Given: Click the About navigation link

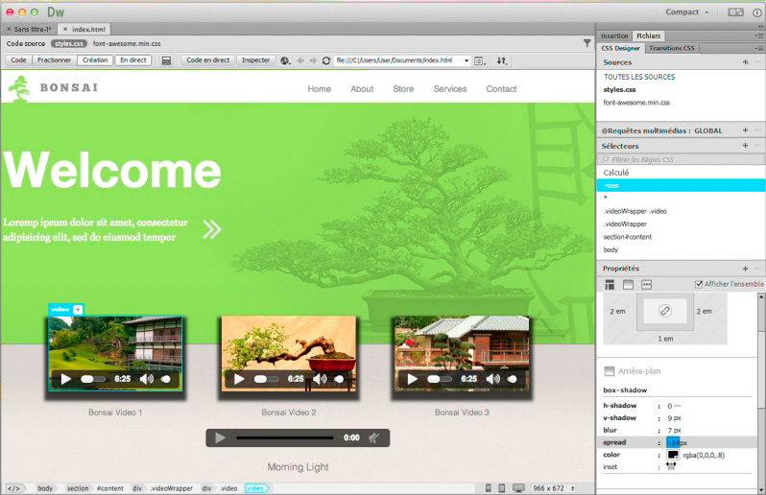Looking at the screenshot, I should point(362,89).
